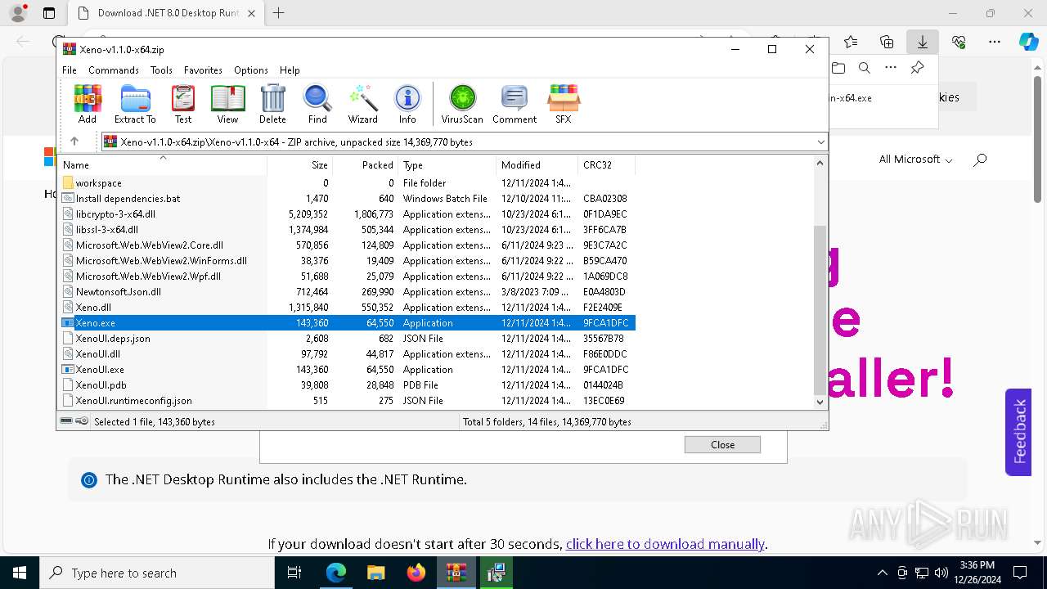Click the Find magnifier icon
The width and height of the screenshot is (1047, 589).
317,104
